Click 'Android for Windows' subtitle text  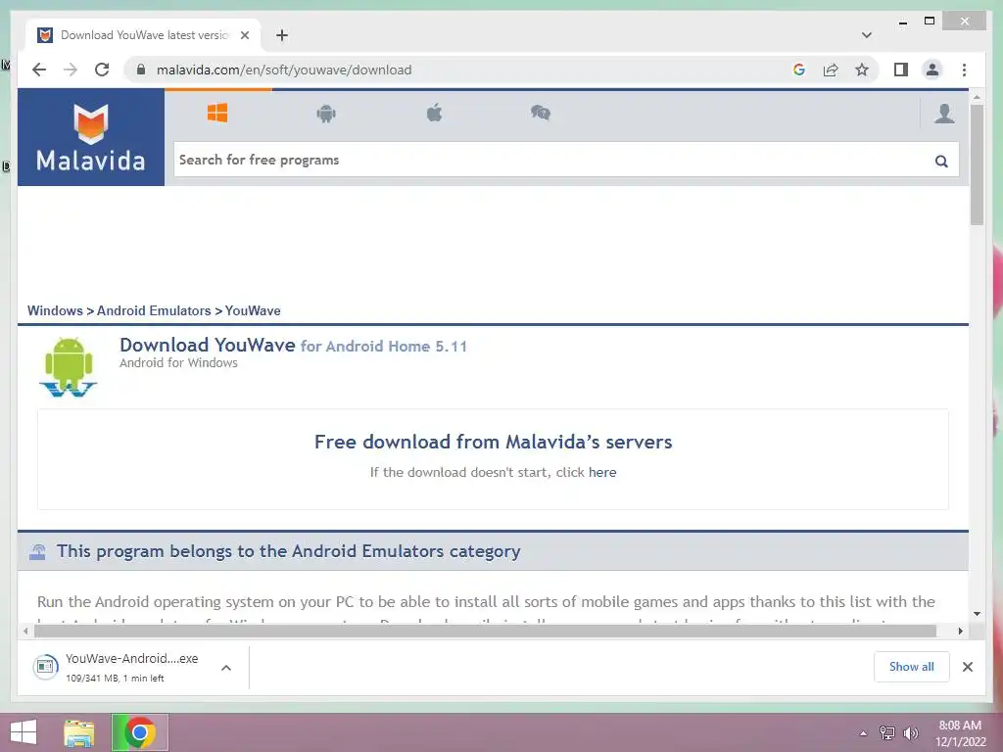(178, 363)
